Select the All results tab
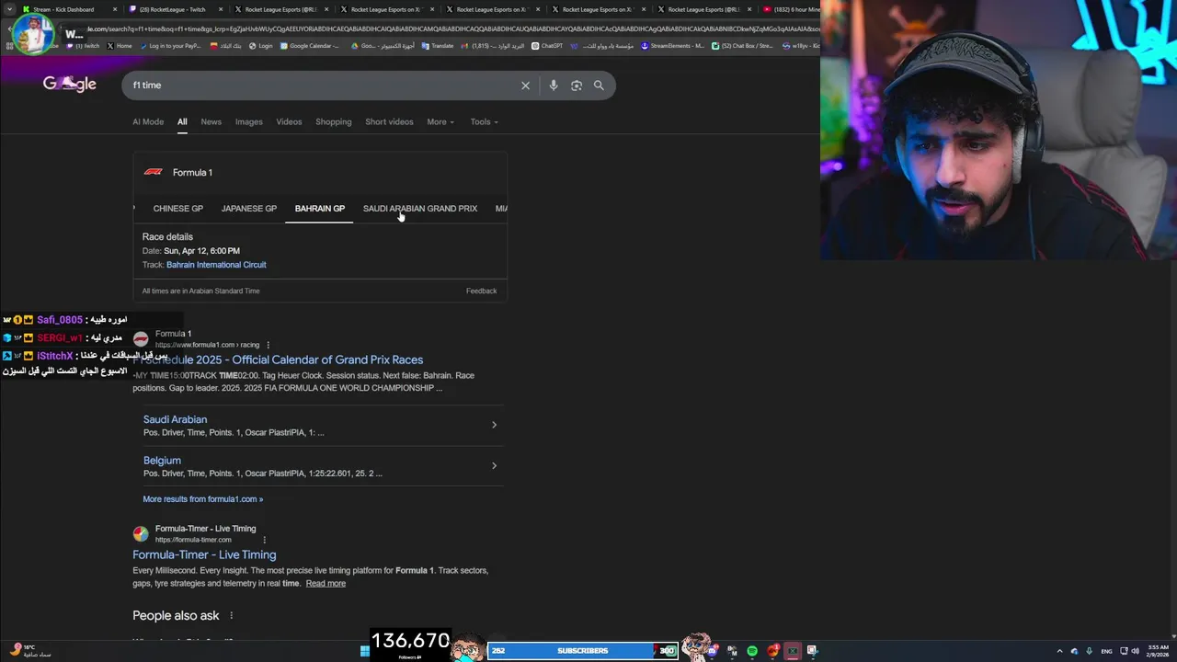This screenshot has width=1177, height=662. tap(182, 121)
